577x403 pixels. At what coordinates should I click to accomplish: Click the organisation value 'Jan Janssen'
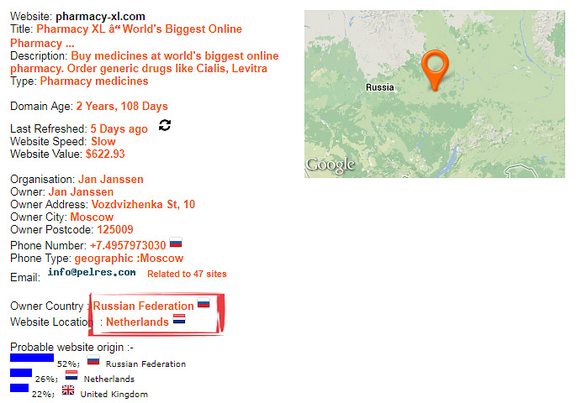(x=111, y=180)
